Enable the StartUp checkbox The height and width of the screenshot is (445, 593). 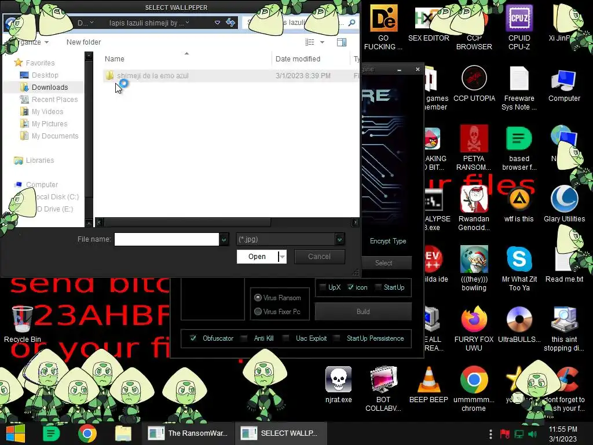pyautogui.click(x=378, y=287)
